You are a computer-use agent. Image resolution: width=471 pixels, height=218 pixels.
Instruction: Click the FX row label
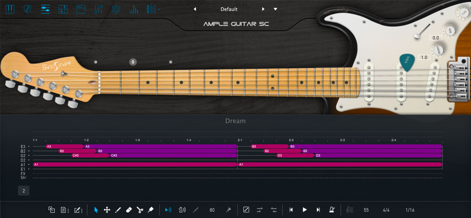pos(23,174)
